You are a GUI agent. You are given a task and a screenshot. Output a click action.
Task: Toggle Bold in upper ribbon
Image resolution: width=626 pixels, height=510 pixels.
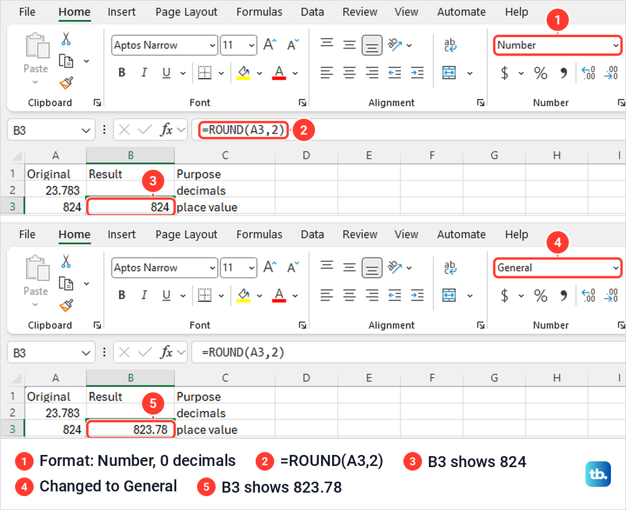click(x=122, y=72)
